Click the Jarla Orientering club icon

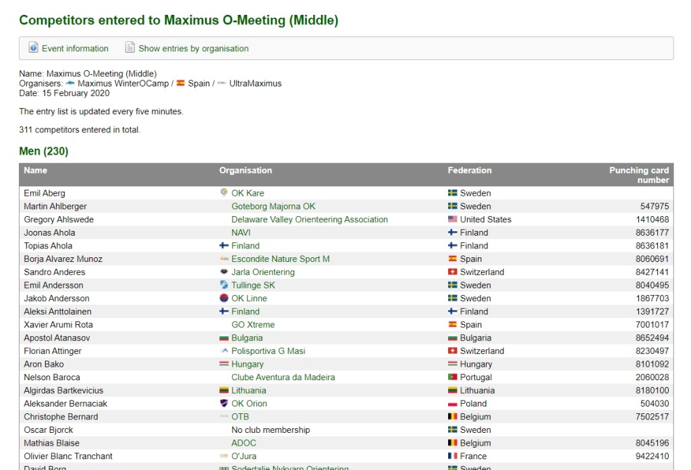(x=224, y=272)
